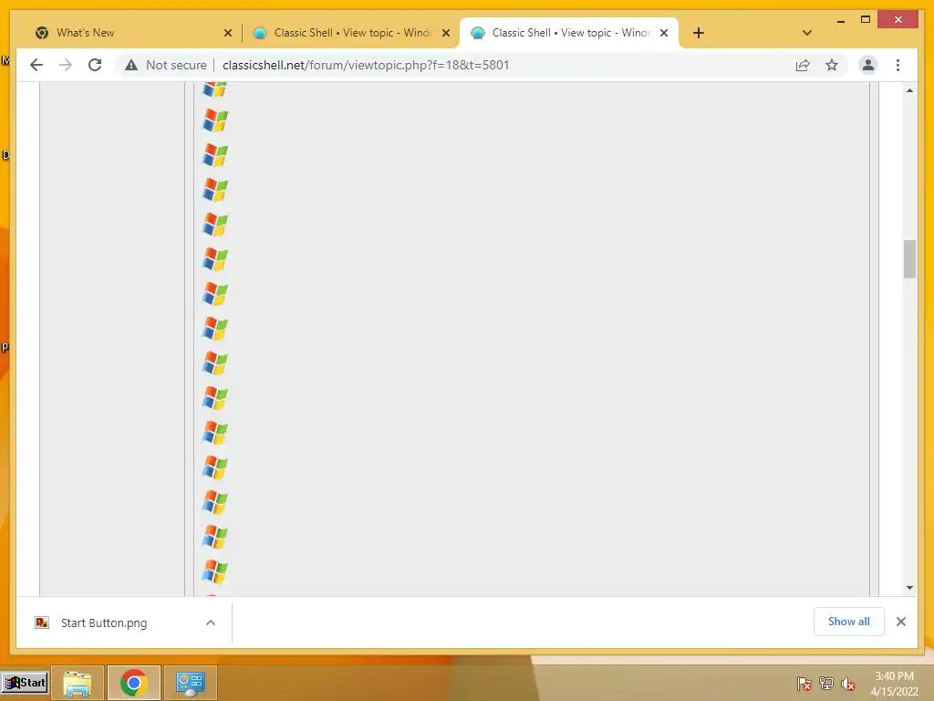Screen dimensions: 934x701
Task: Open the muted volume tray icon
Action: [x=847, y=684]
